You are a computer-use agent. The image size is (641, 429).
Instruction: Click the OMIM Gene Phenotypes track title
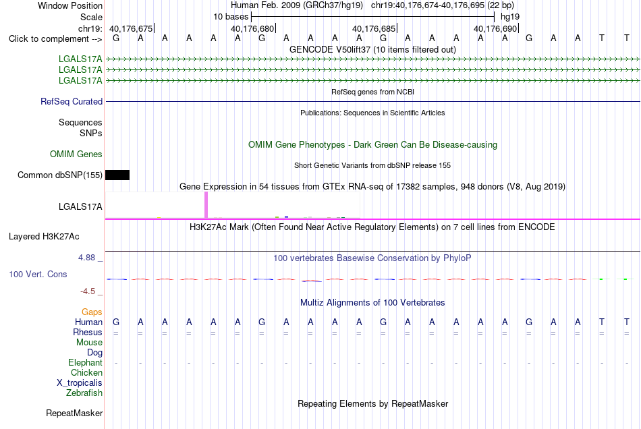(372, 144)
